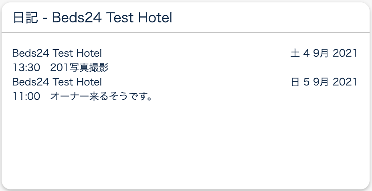Click the divider line under the header

pyautogui.click(x=186, y=32)
